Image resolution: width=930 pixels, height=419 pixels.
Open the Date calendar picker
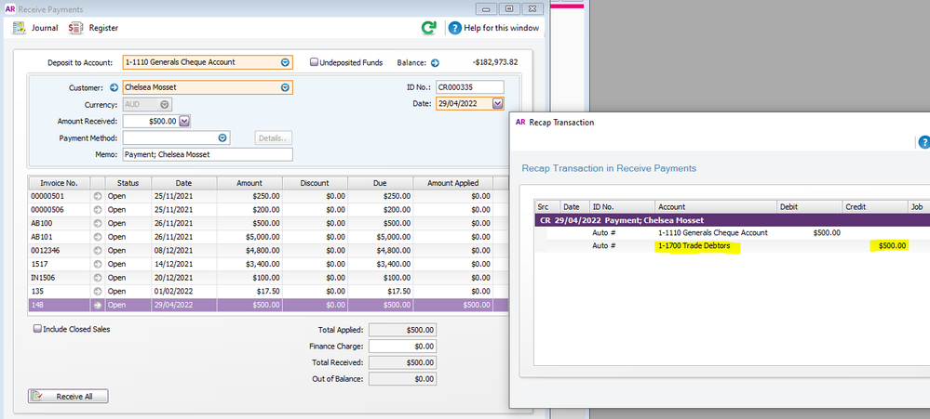pos(497,104)
